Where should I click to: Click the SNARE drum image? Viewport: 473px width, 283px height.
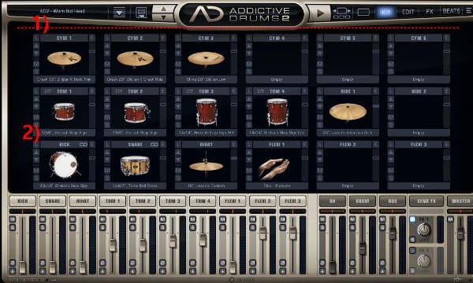tap(135, 165)
